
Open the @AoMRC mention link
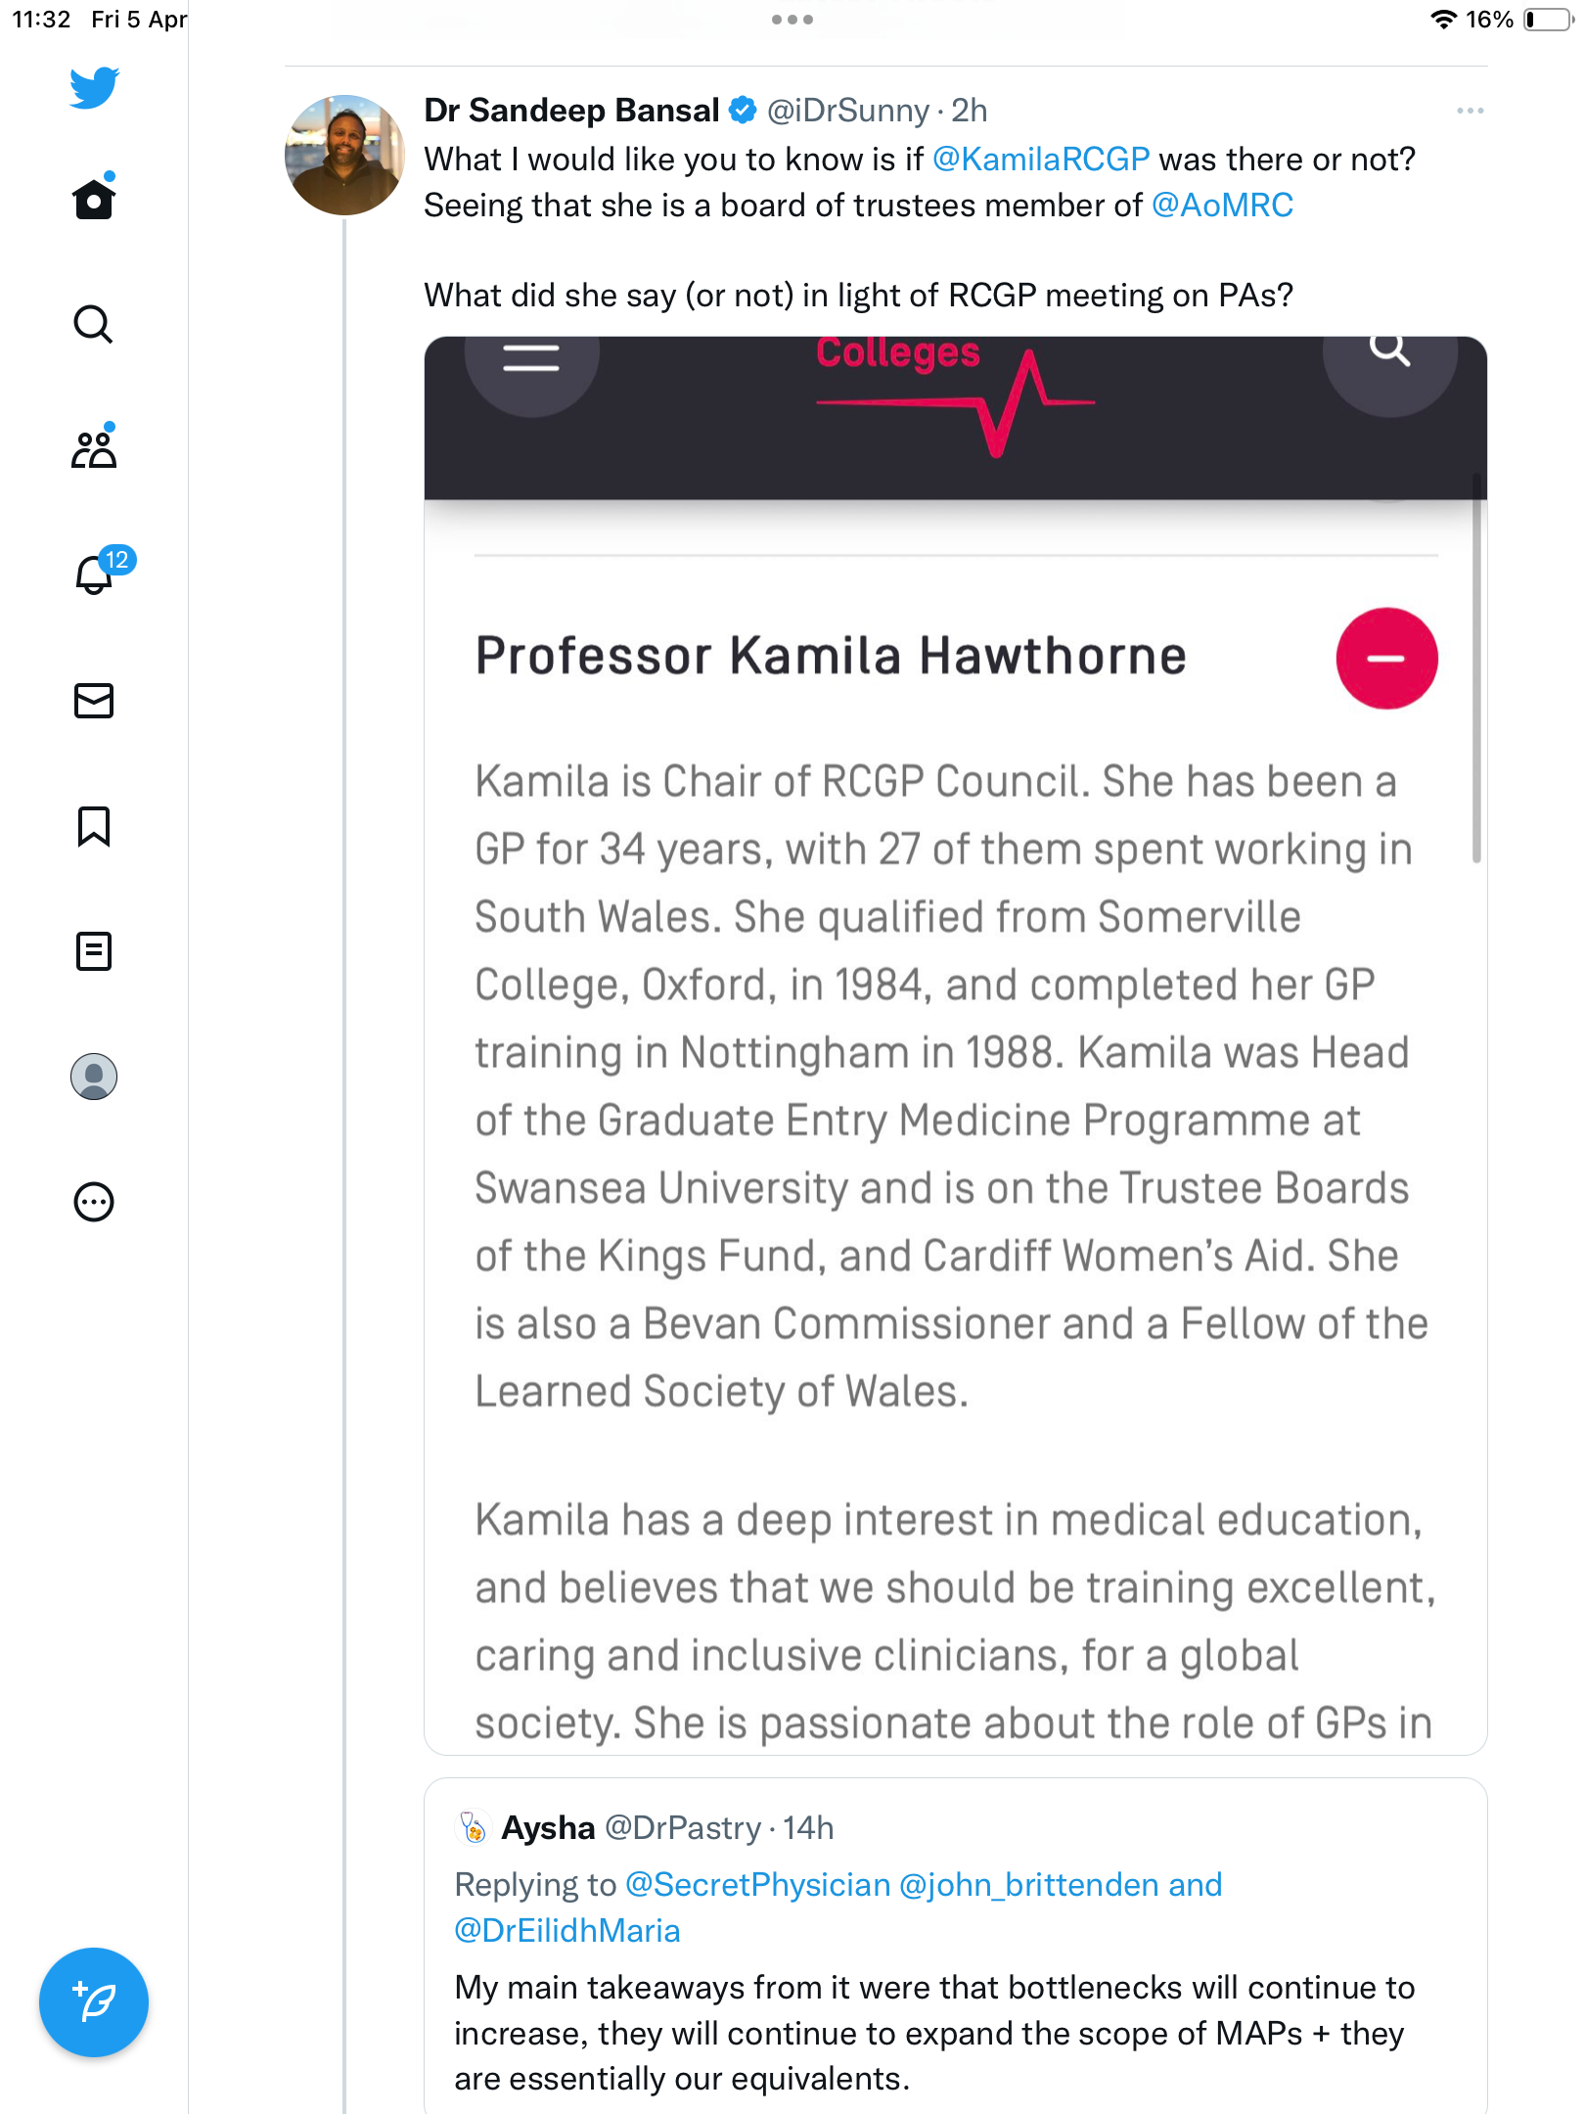tap(1222, 206)
